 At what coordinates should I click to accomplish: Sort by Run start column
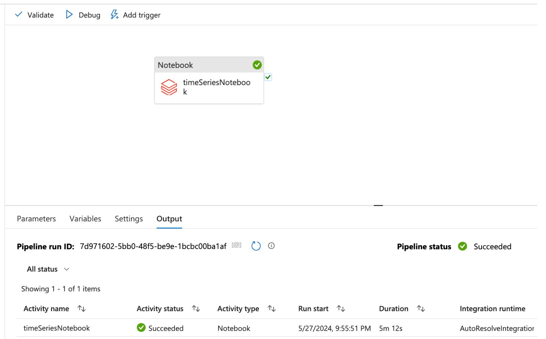click(341, 309)
